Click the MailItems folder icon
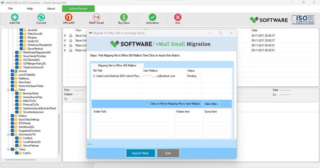 tap(16, 78)
